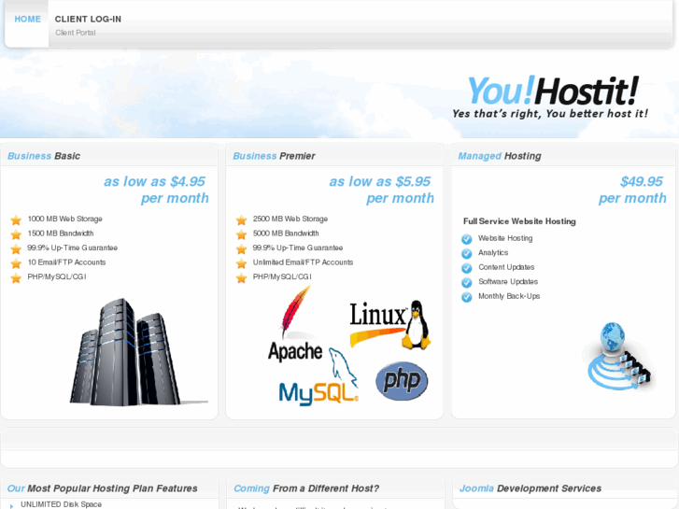Click the PHP oval logo
This screenshot has width=679, height=509.
pos(402,381)
